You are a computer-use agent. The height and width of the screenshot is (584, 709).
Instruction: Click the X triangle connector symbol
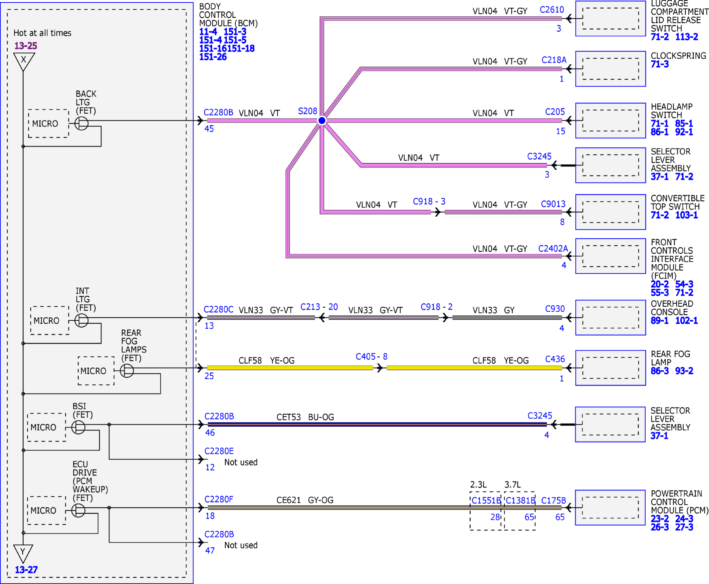tap(24, 62)
